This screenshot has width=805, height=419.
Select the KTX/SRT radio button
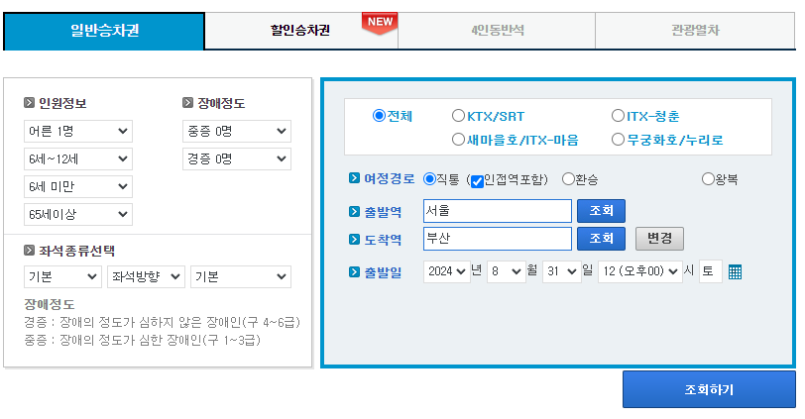[458, 115]
